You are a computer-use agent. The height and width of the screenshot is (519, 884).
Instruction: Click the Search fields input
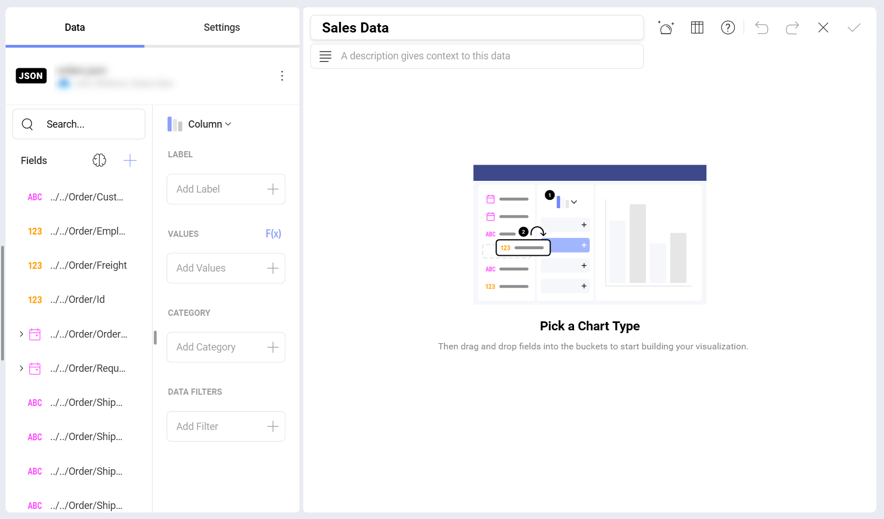(x=79, y=124)
